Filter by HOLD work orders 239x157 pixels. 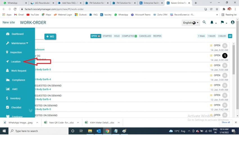117,36
